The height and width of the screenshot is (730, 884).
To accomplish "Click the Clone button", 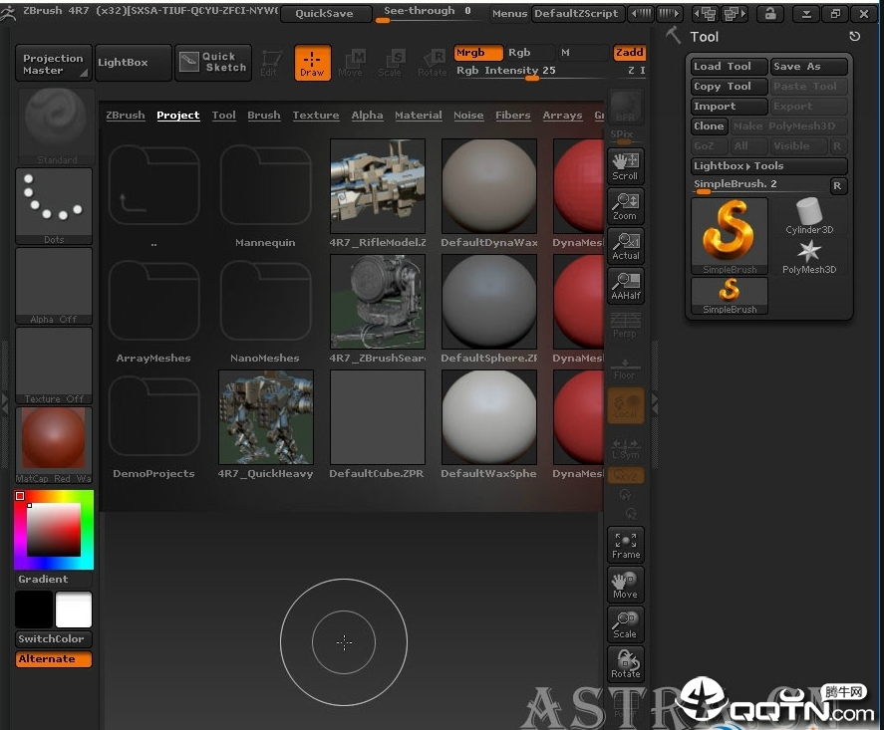I will [710, 126].
